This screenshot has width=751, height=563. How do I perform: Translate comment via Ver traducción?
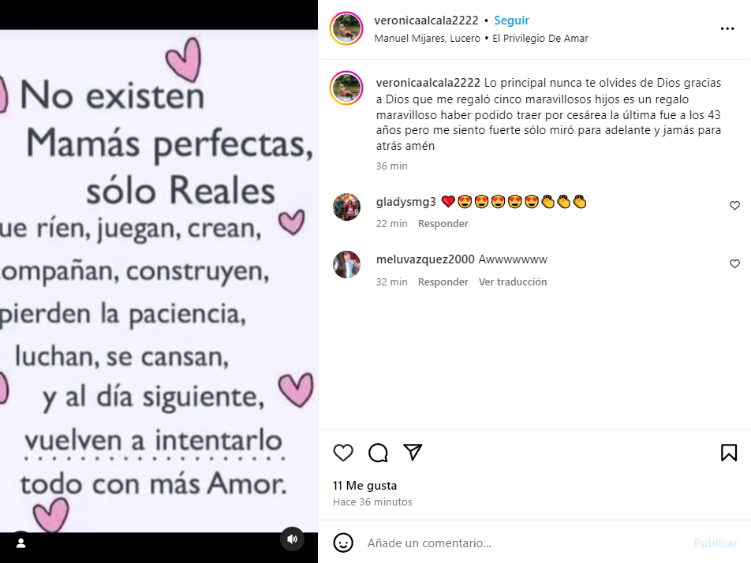[513, 282]
